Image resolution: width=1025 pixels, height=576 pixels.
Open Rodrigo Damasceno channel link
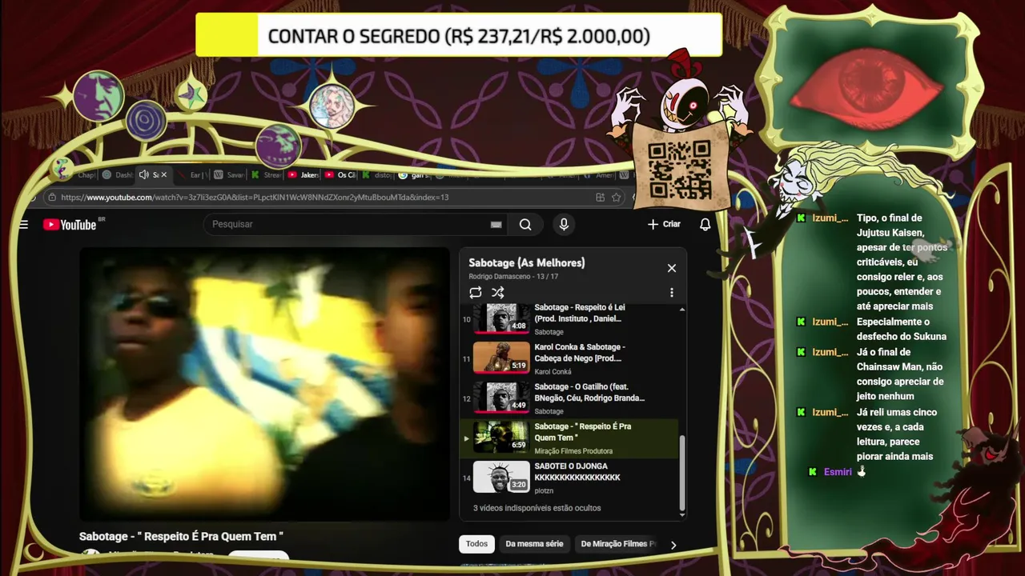[501, 277]
